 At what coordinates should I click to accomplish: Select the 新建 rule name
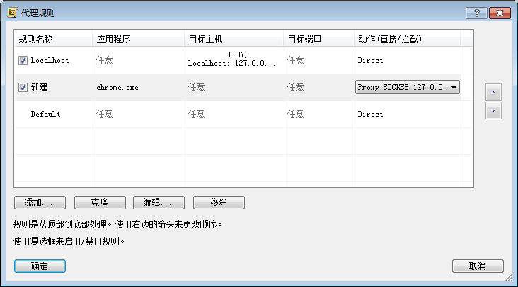40,88
